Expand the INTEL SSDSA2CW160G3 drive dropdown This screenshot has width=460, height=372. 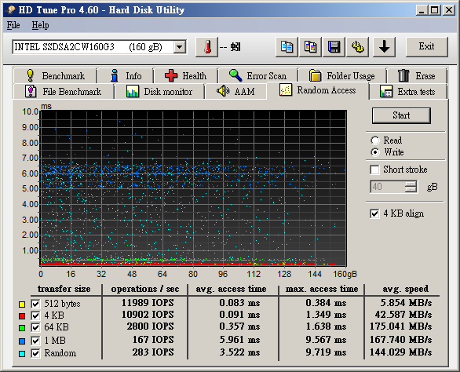click(179, 47)
